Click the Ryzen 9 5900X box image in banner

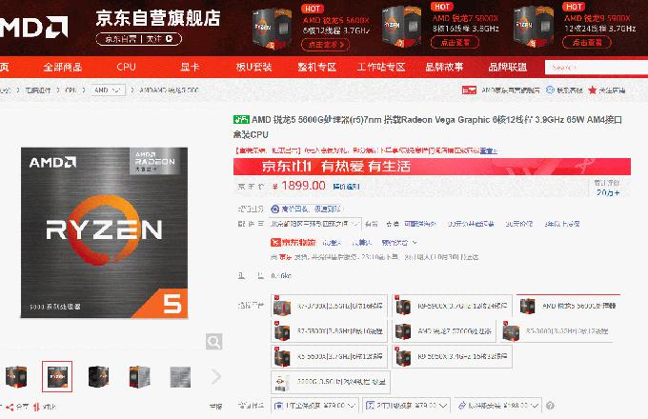(x=533, y=27)
